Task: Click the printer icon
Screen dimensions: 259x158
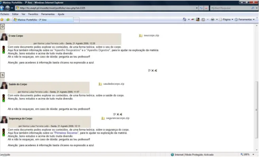Action: point(212,19)
